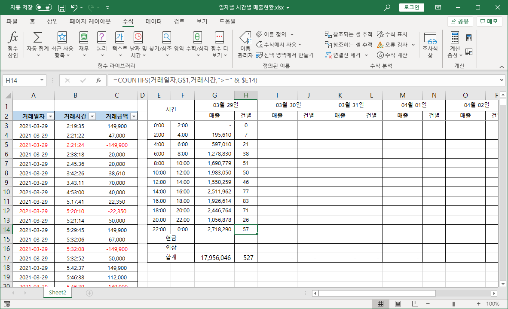This screenshot has width=508, height=309.
Task: Click the formula bar input field
Action: point(303,80)
